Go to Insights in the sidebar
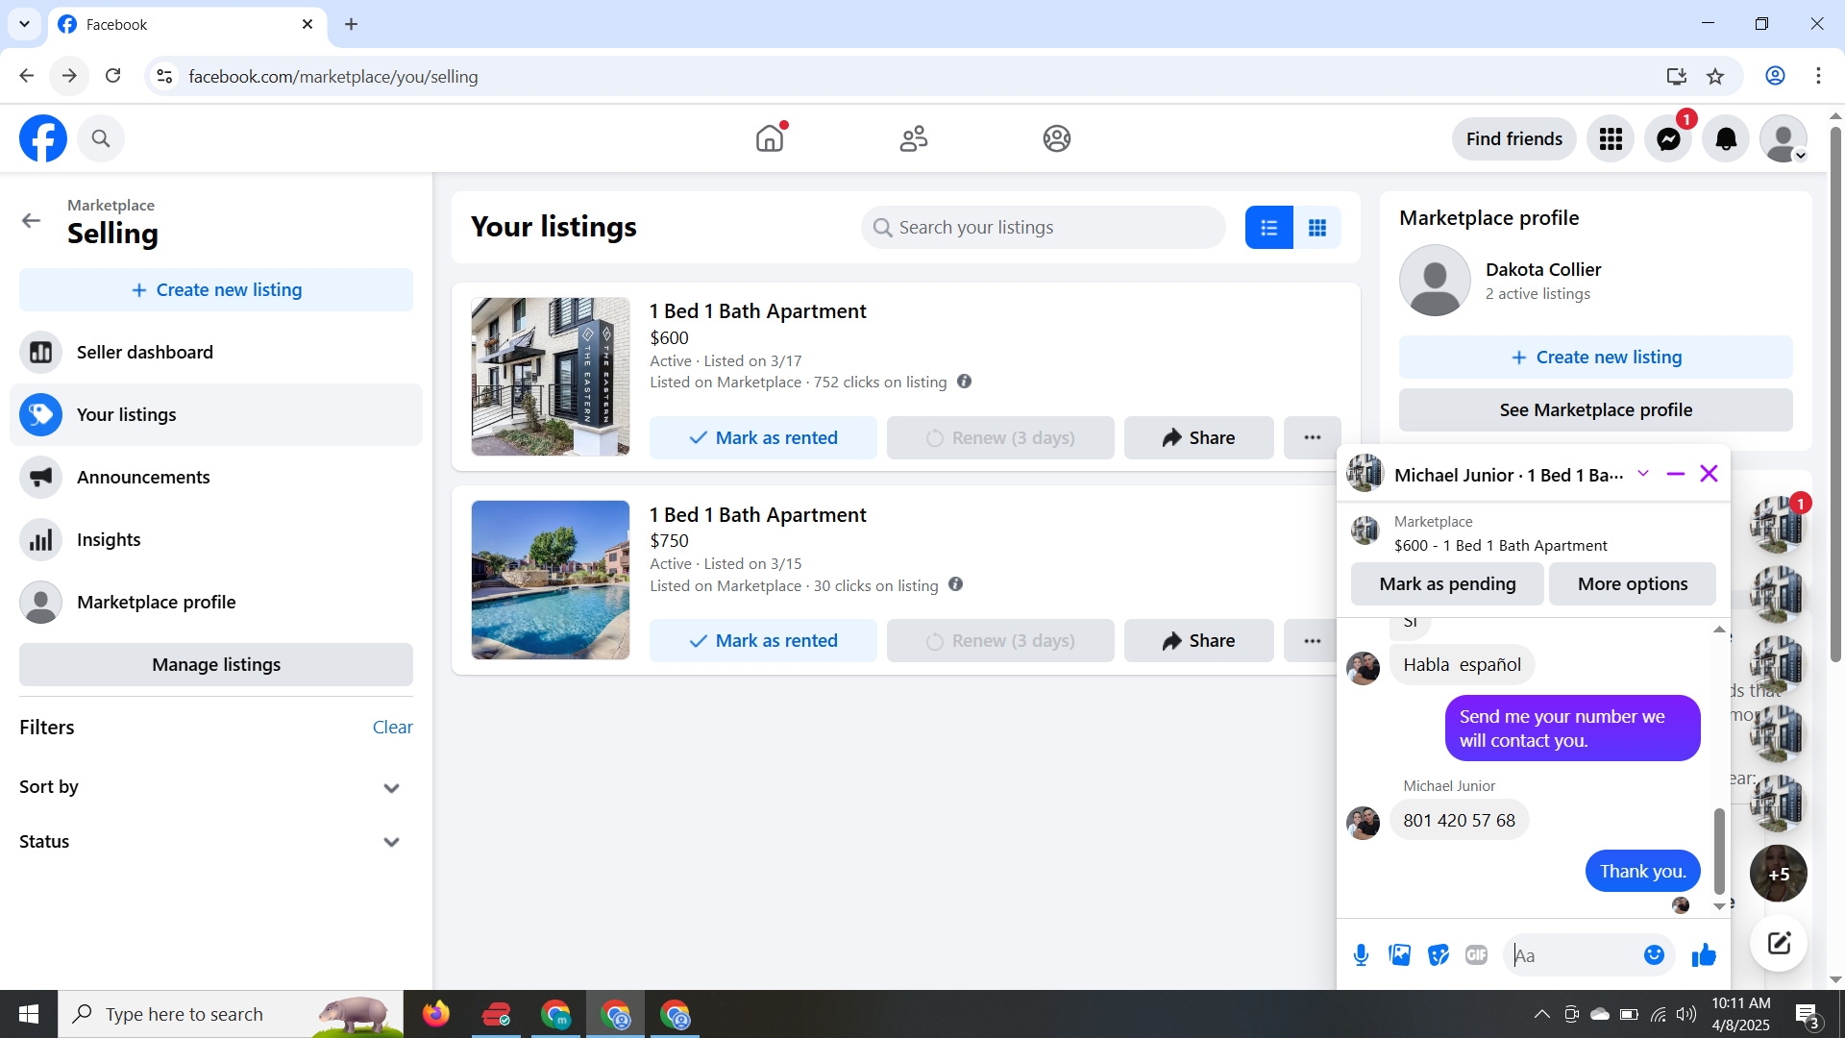 tap(109, 539)
